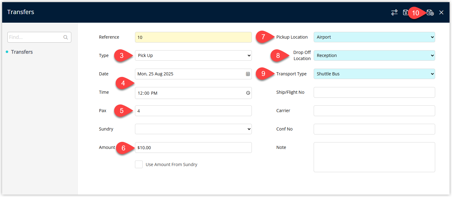Click the Ship/Flight No input field
The height and width of the screenshot is (197, 452).
[374, 92]
